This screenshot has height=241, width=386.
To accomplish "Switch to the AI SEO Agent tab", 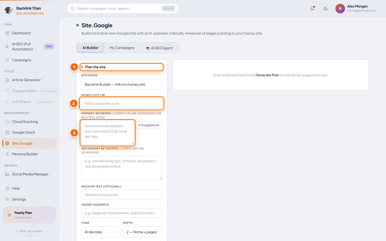I will click(159, 48).
